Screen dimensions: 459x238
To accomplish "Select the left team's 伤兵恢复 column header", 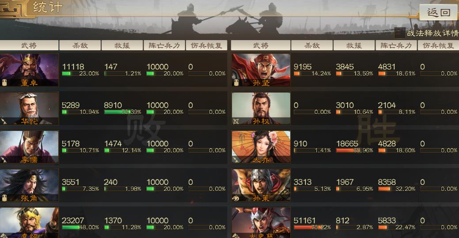I will 206,45.
